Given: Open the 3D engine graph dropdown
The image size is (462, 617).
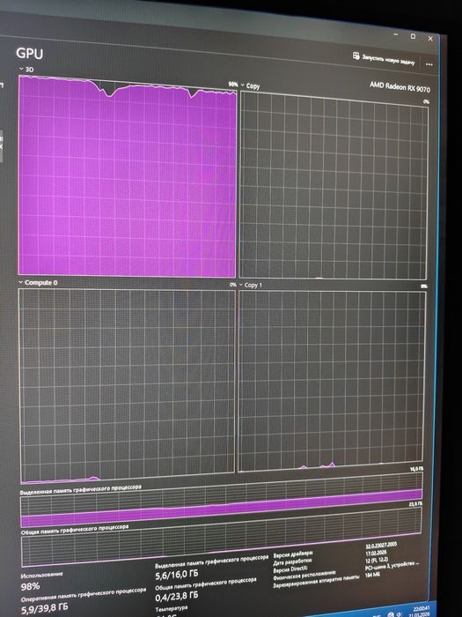Looking at the screenshot, I should coord(26,70).
